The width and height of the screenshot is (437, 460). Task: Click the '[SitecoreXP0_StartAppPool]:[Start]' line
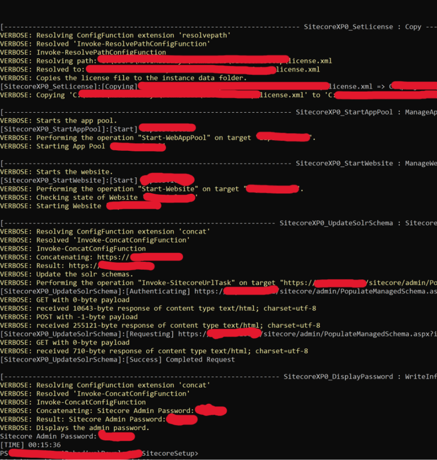coord(98,129)
